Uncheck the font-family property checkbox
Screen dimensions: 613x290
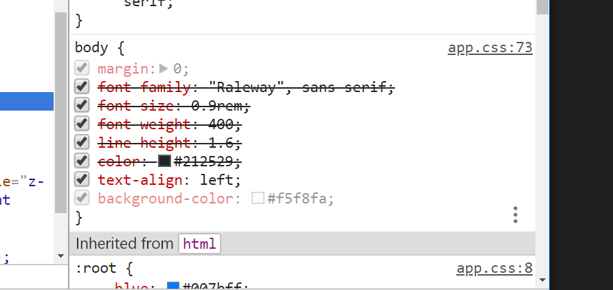(x=82, y=87)
